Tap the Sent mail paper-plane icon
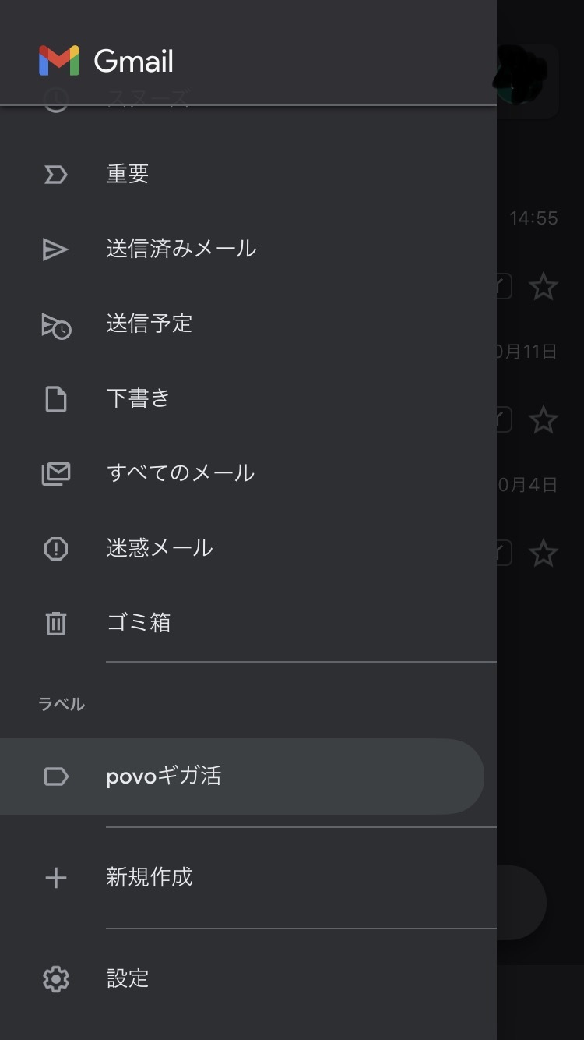This screenshot has width=584, height=1040. [x=55, y=249]
